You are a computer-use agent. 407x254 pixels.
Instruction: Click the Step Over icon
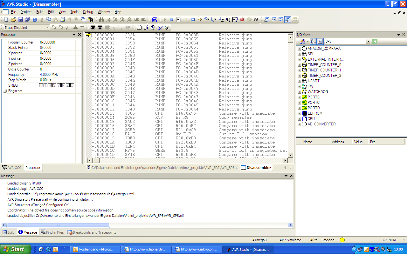(x=214, y=19)
